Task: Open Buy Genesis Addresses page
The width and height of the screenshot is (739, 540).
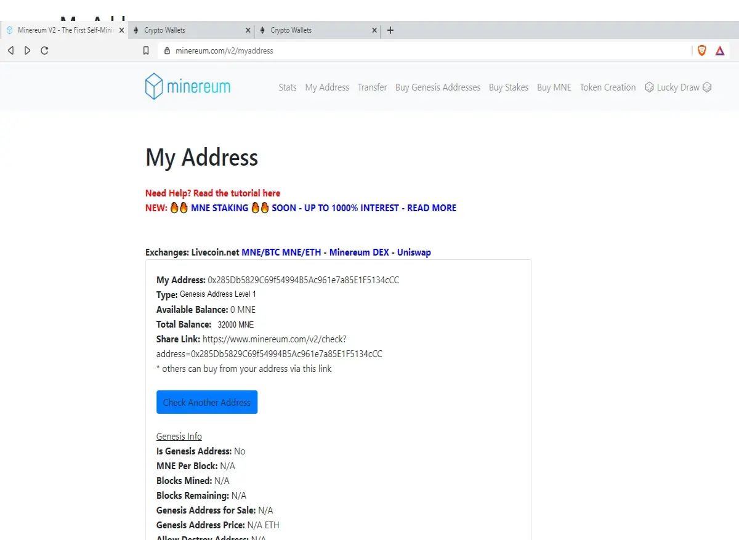Action: coord(438,87)
